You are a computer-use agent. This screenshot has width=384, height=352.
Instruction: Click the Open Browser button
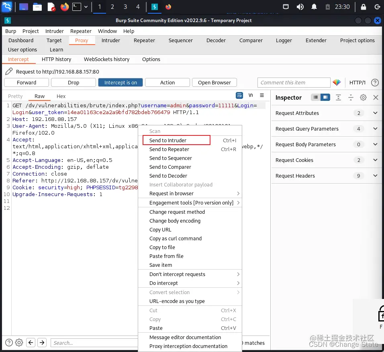(214, 82)
